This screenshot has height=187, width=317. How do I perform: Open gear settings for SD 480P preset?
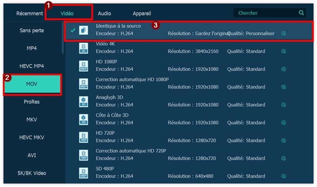(x=283, y=176)
